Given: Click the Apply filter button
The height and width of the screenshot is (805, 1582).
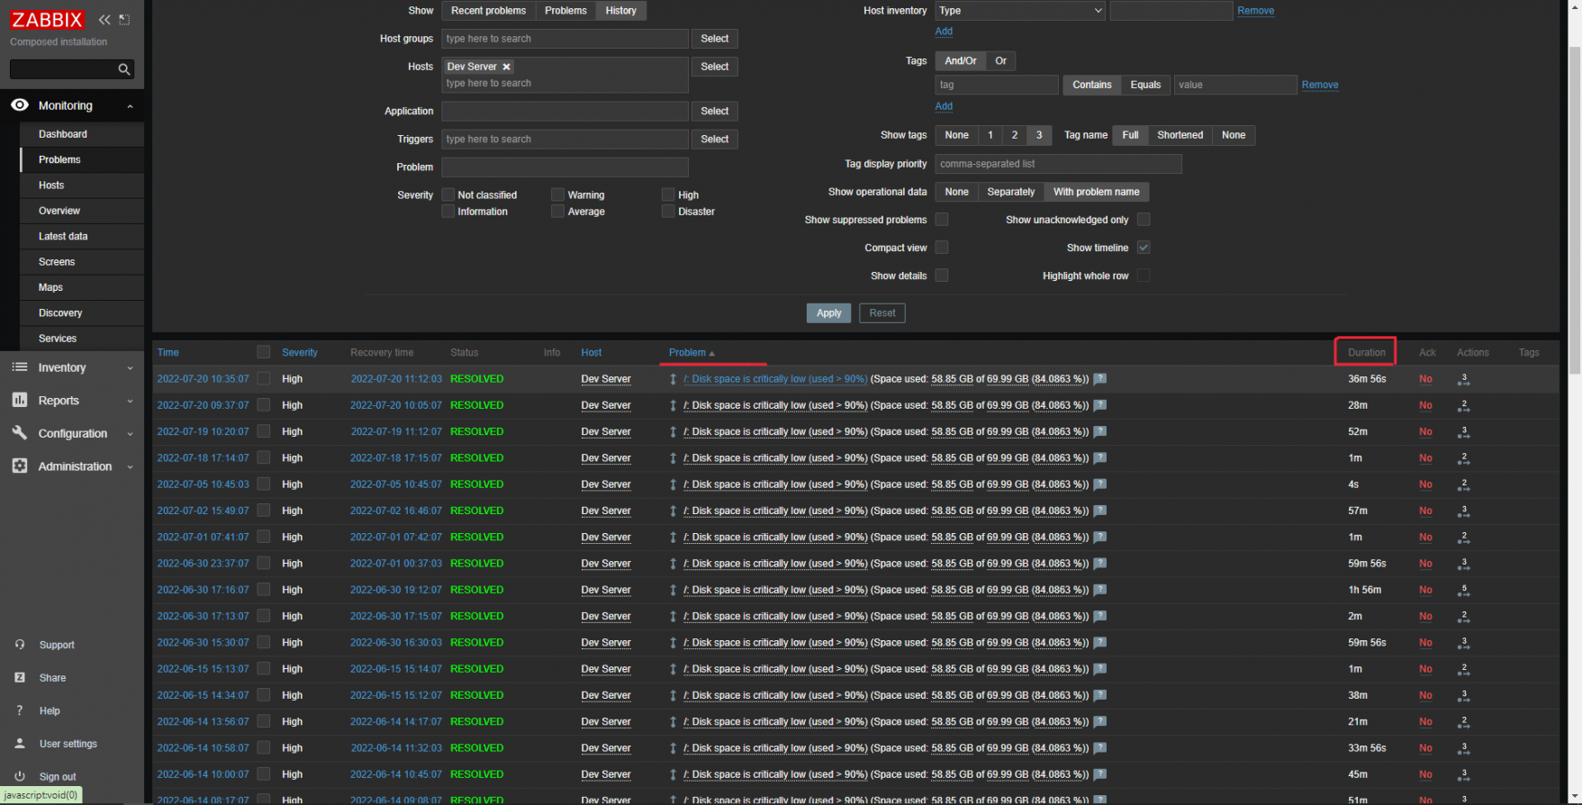Looking at the screenshot, I should 828,313.
